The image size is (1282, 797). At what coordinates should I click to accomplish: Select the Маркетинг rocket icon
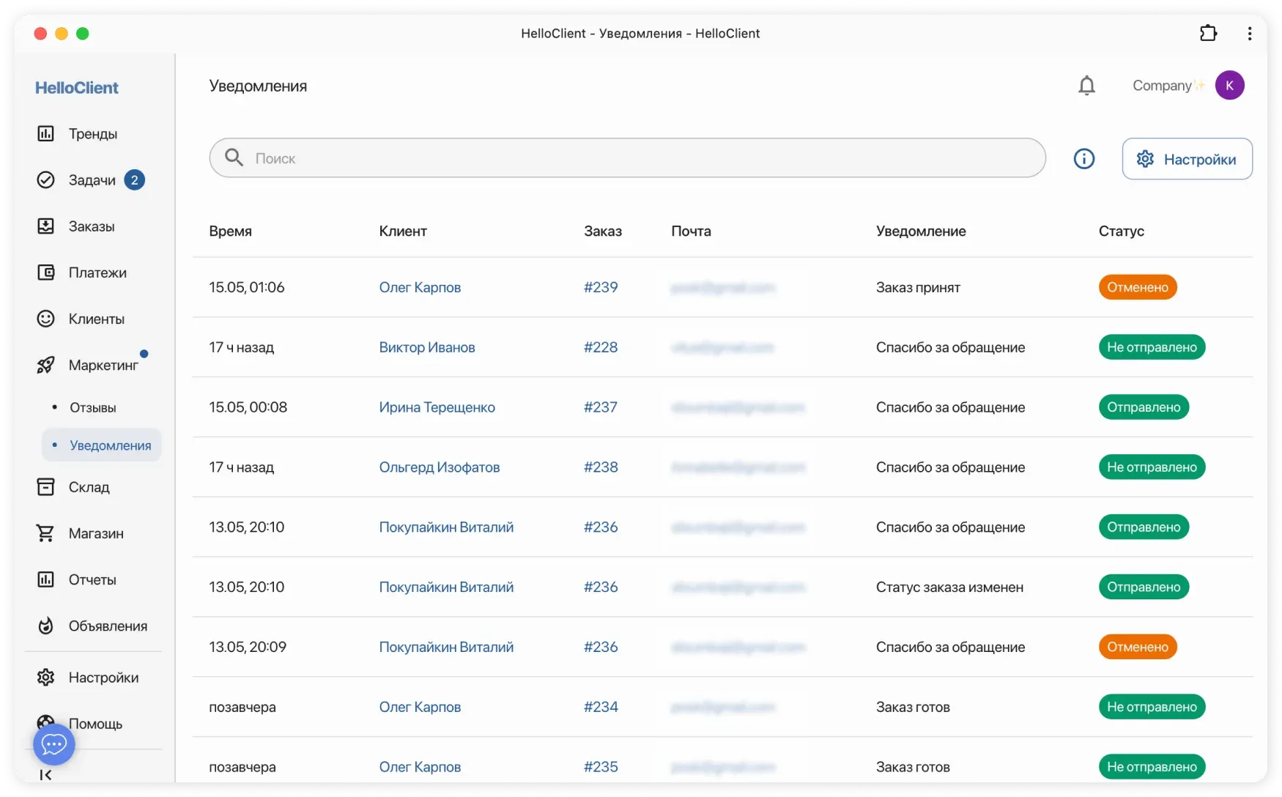click(x=45, y=364)
